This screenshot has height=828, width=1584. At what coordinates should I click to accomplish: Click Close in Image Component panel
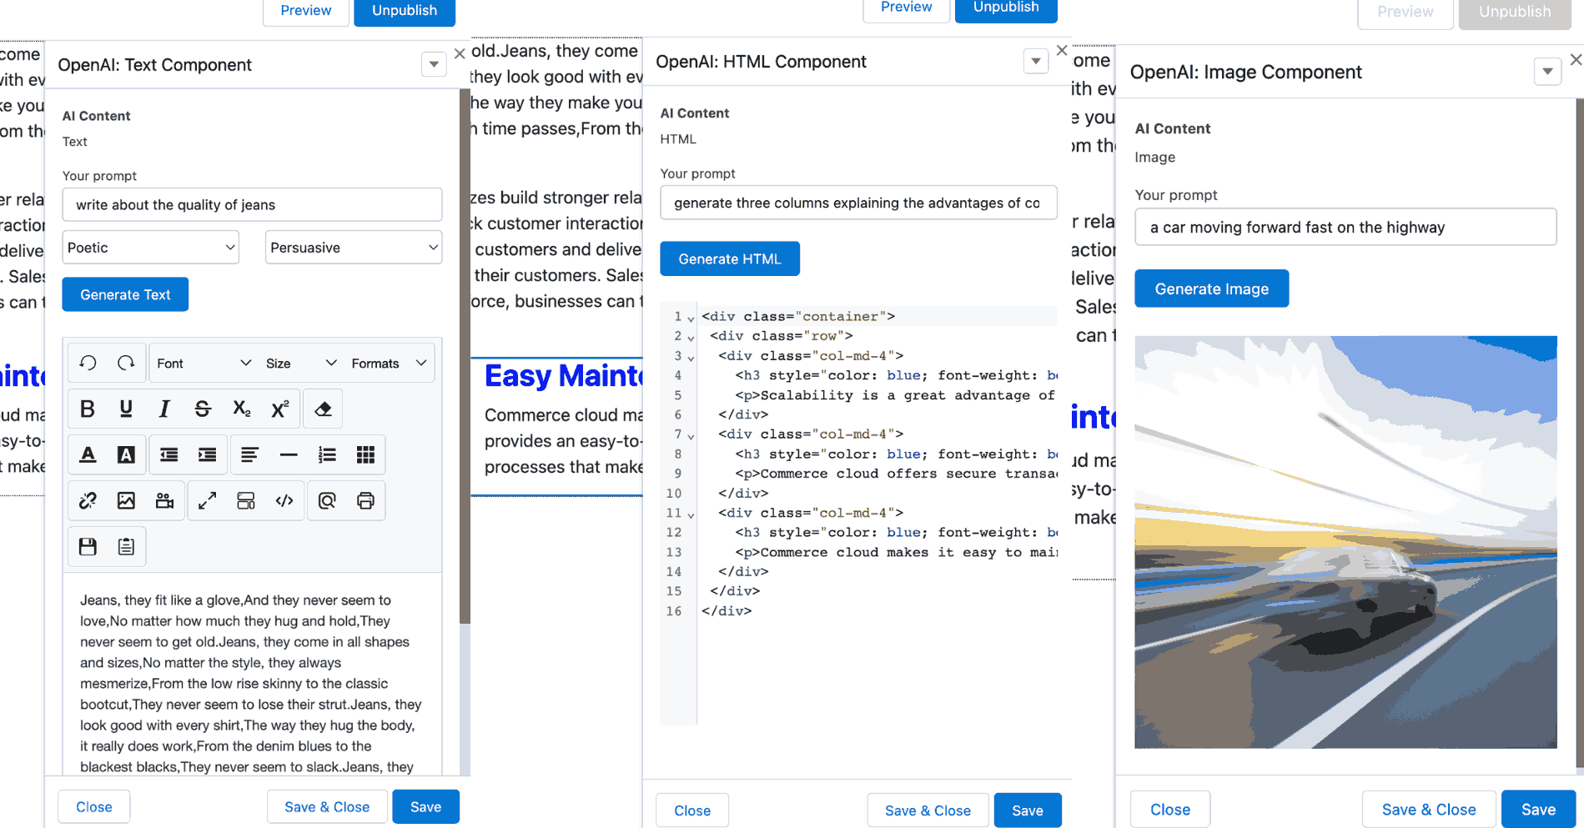coord(1170,809)
